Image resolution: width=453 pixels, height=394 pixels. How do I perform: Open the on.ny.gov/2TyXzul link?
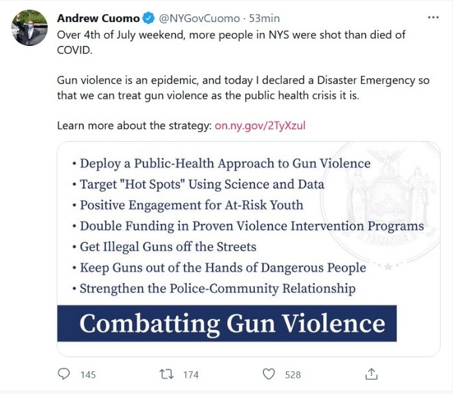260,126
